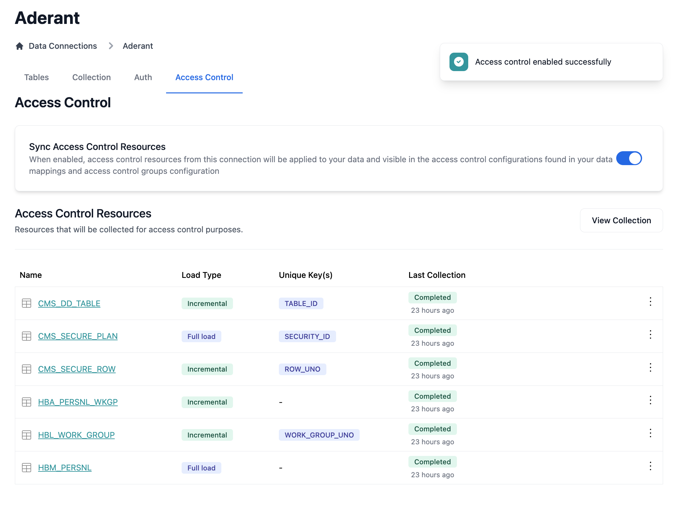
Task: Disable Sync Access Control Resources toggle
Action: point(628,159)
